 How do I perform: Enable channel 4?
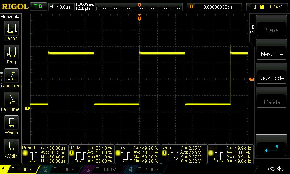pyautogui.click(x=144, y=169)
